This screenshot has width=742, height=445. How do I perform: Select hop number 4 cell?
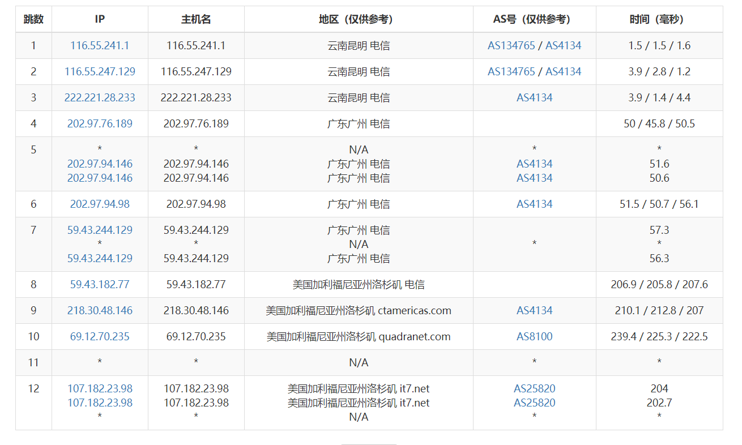(x=33, y=124)
